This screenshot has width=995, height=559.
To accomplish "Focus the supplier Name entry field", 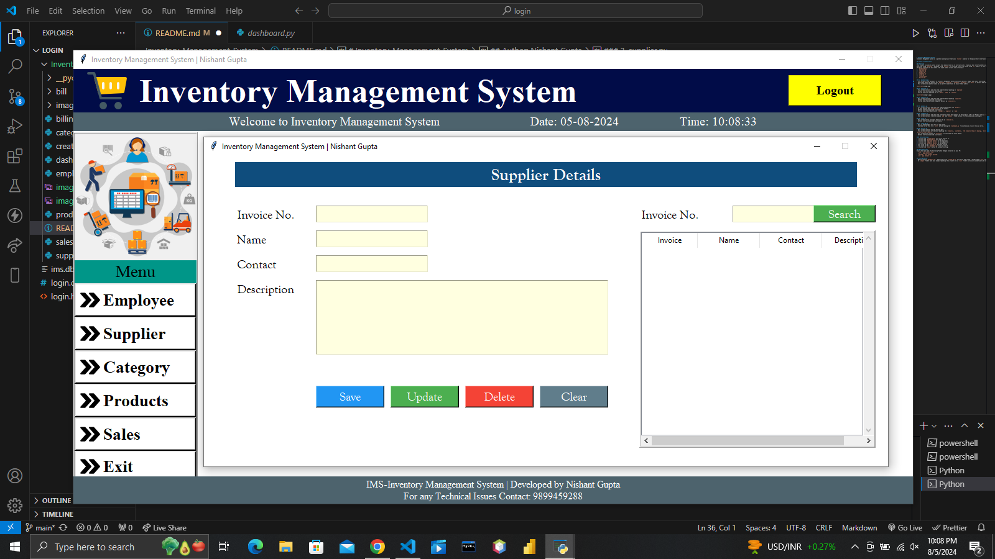I will click(x=372, y=239).
